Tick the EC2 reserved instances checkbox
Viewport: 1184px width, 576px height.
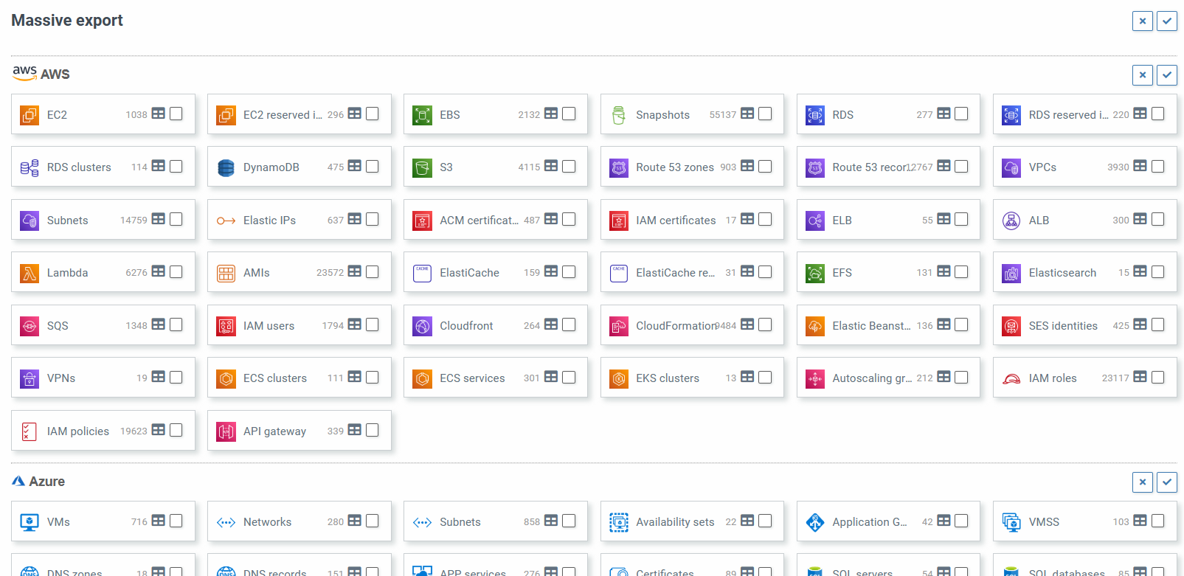[x=373, y=114]
